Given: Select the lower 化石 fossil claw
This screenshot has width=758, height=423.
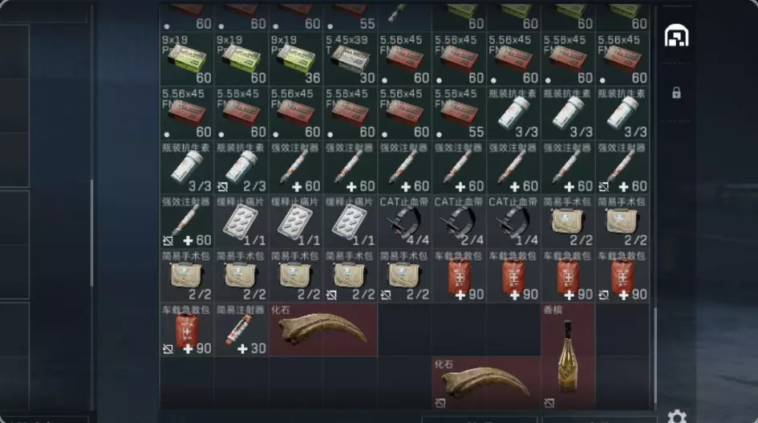Looking at the screenshot, I should click(486, 384).
